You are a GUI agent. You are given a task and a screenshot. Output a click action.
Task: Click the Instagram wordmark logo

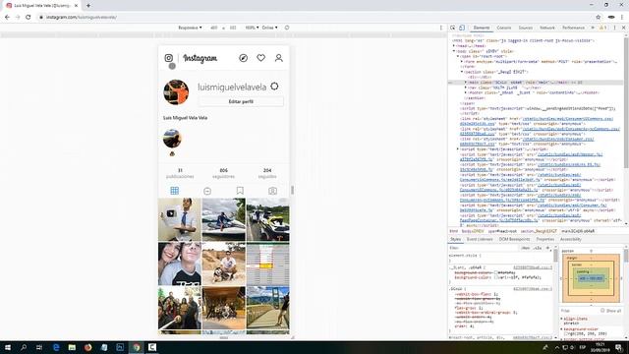coord(200,59)
